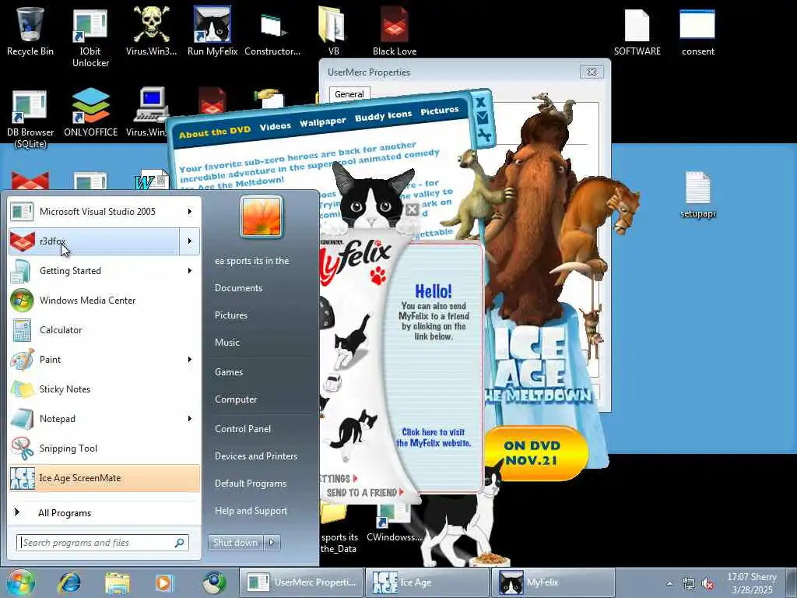Open Default Programs link

pos(251,484)
